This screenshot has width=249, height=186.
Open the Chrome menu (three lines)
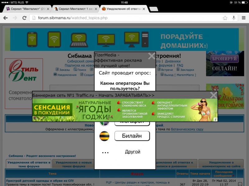point(244,18)
